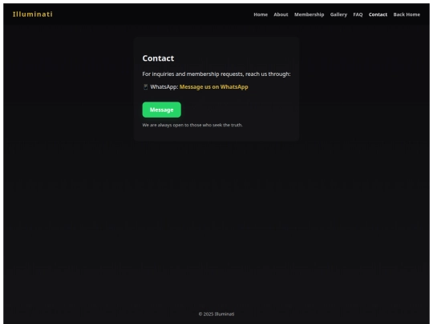
Task: Navigate to the Gallery page
Action: click(338, 14)
